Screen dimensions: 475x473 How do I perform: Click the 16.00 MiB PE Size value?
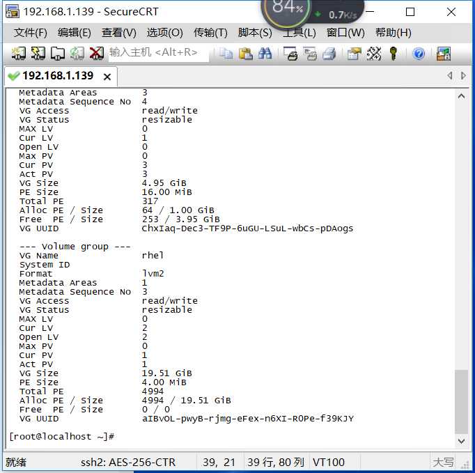tap(166, 192)
